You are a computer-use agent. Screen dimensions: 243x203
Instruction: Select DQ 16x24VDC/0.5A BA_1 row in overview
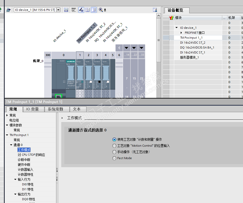coord(198,48)
